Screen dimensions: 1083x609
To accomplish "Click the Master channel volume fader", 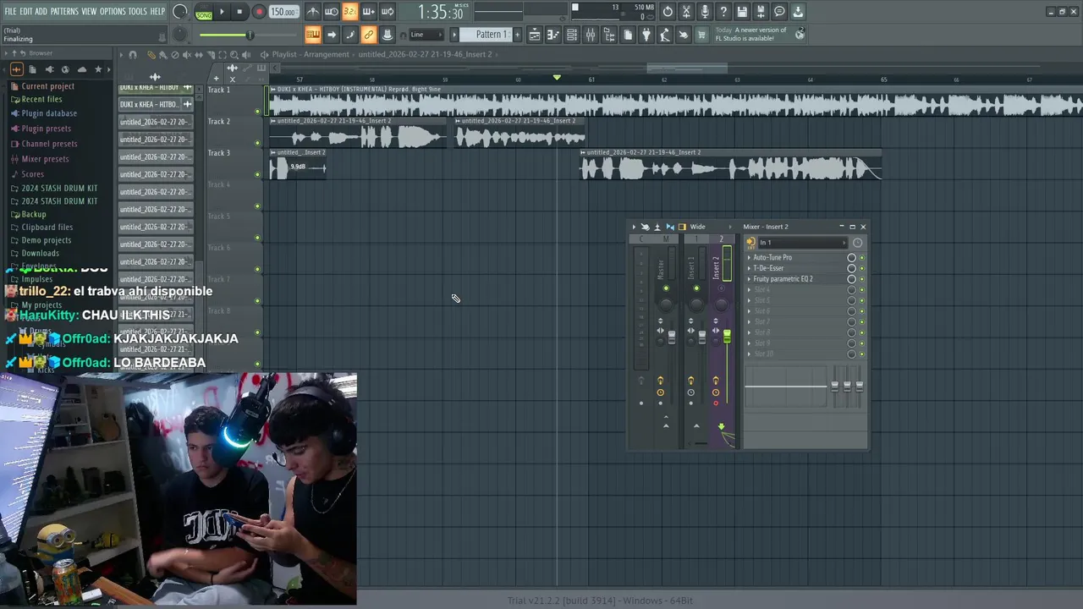I will click(672, 337).
